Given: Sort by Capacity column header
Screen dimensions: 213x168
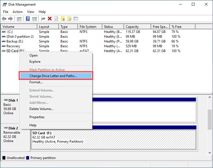Looking at the screenshot, I should click(x=132, y=27).
